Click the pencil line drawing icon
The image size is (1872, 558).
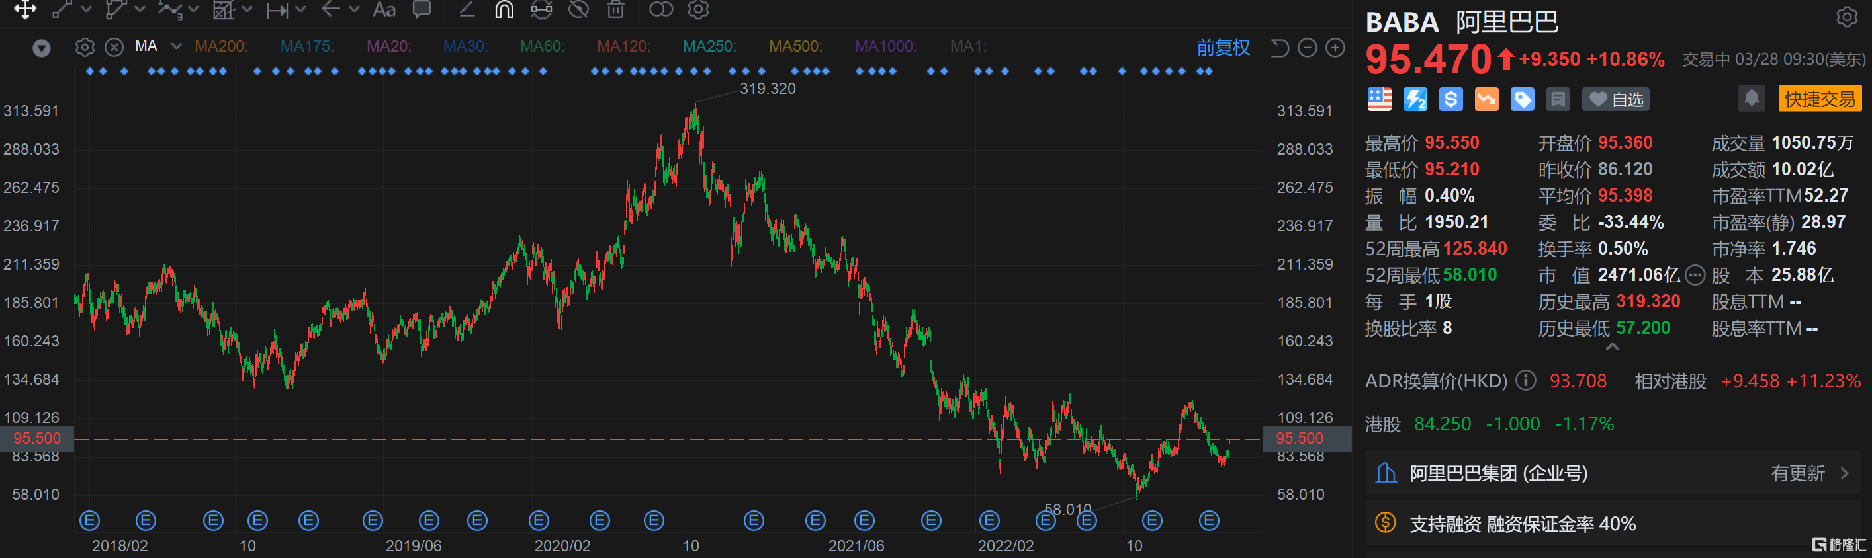click(467, 9)
